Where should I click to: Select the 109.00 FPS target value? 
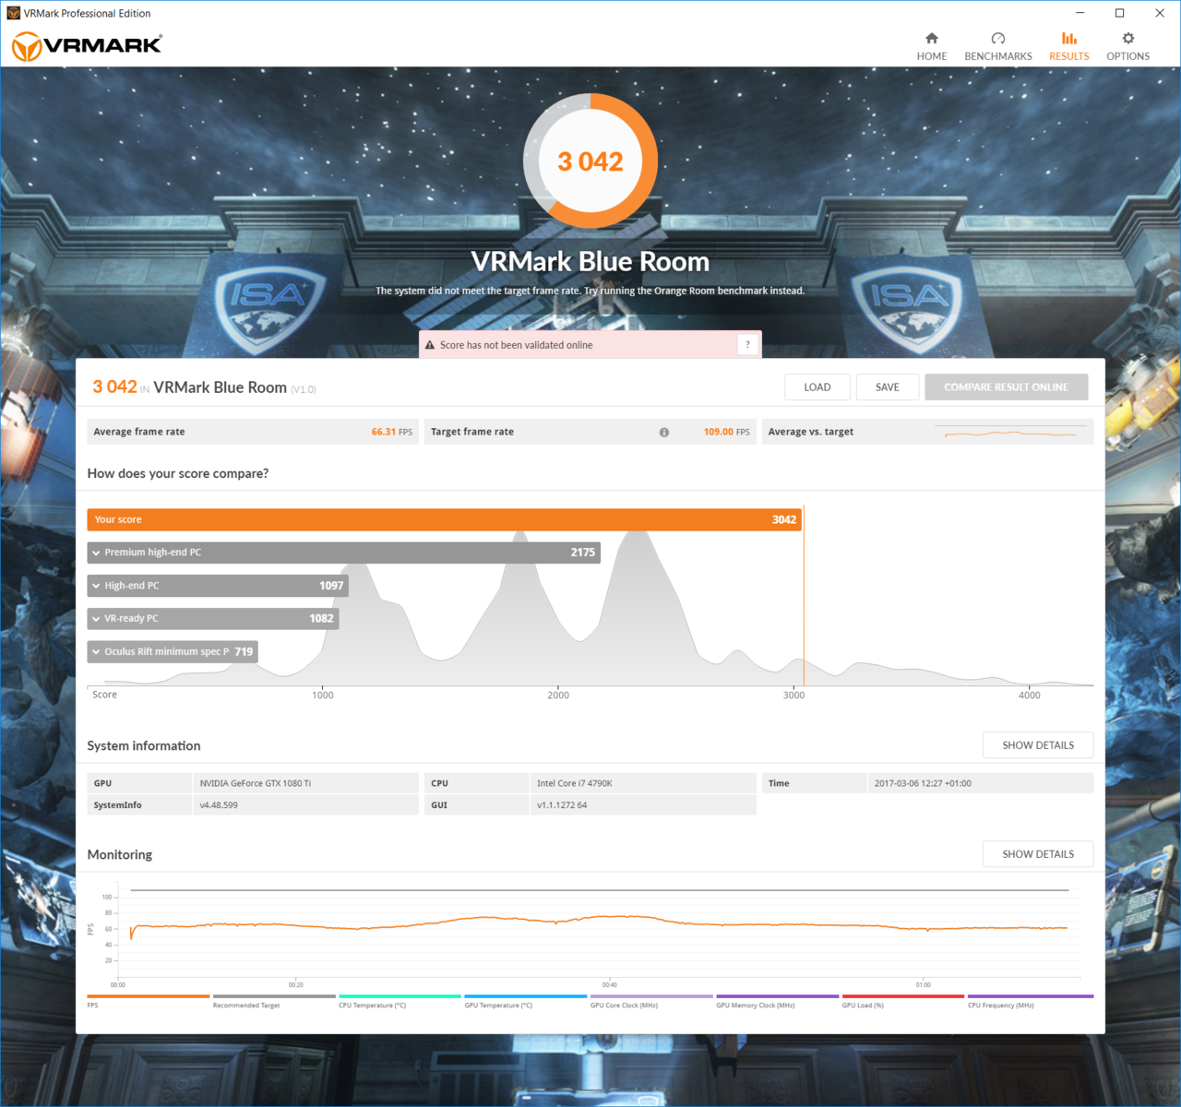[727, 432]
